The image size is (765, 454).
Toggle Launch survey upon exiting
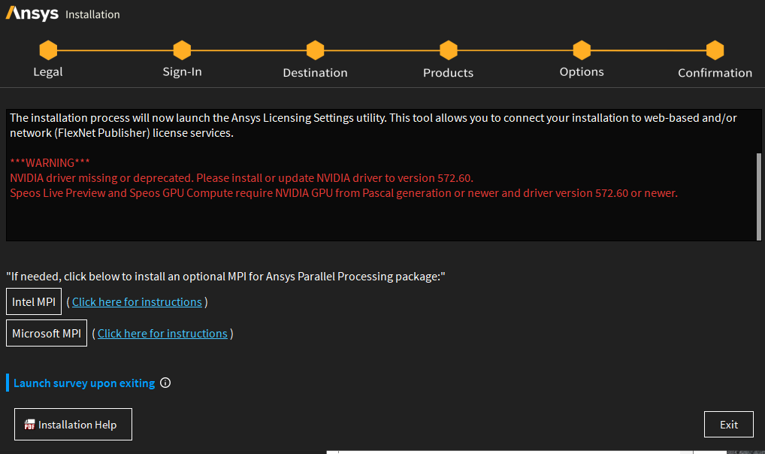(84, 383)
